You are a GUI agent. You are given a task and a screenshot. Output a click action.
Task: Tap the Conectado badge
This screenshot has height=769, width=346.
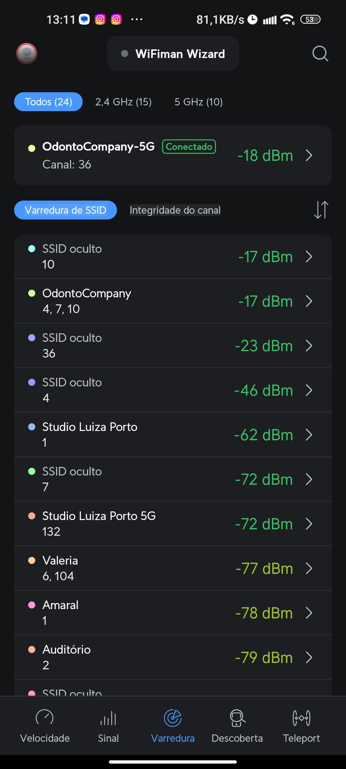pos(189,147)
